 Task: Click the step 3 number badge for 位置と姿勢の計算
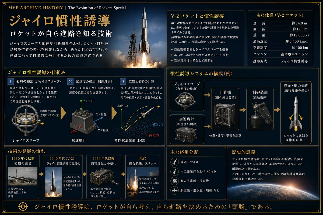(x=123, y=81)
